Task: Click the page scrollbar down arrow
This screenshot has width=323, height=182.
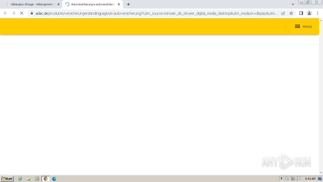Action: (321, 173)
